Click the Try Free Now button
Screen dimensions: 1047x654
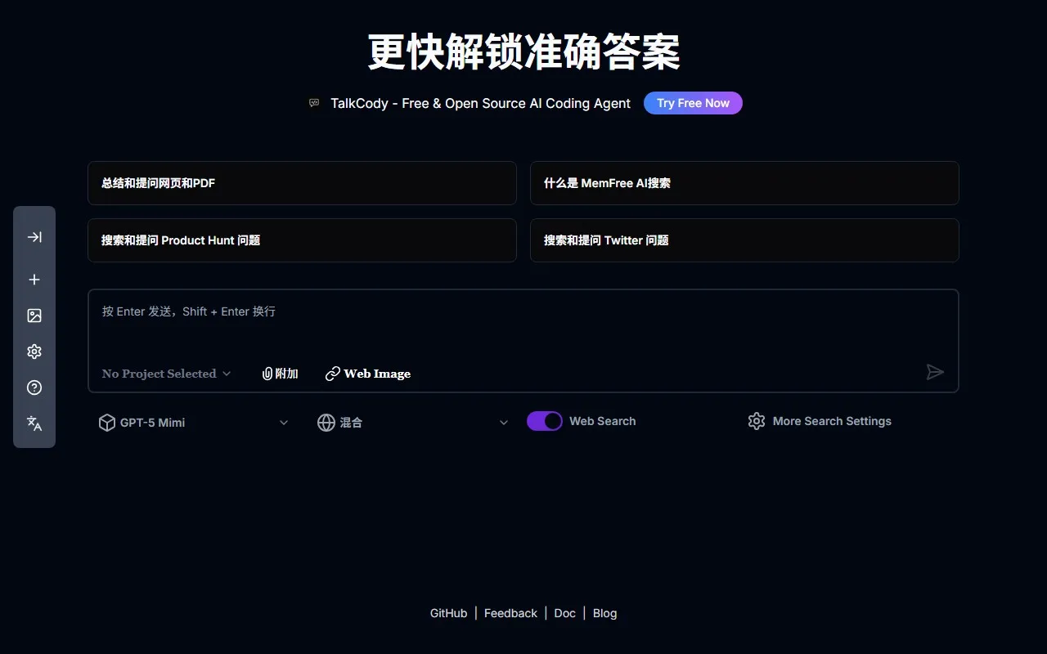[x=693, y=103]
